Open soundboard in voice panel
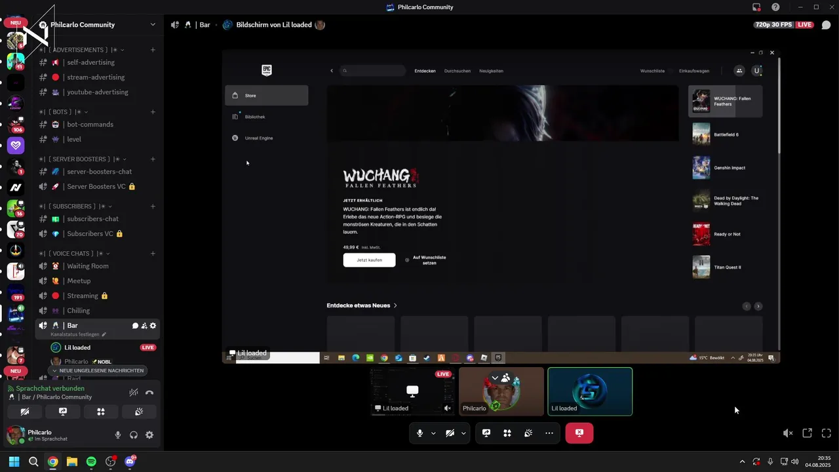This screenshot has height=472, width=839. 139,412
